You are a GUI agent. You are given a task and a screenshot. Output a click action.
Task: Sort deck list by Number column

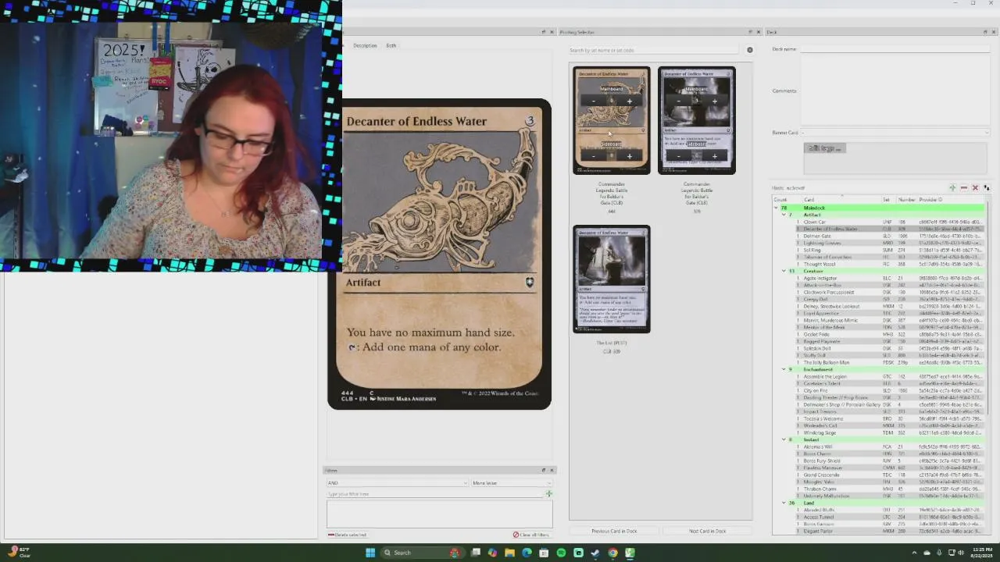coord(906,200)
